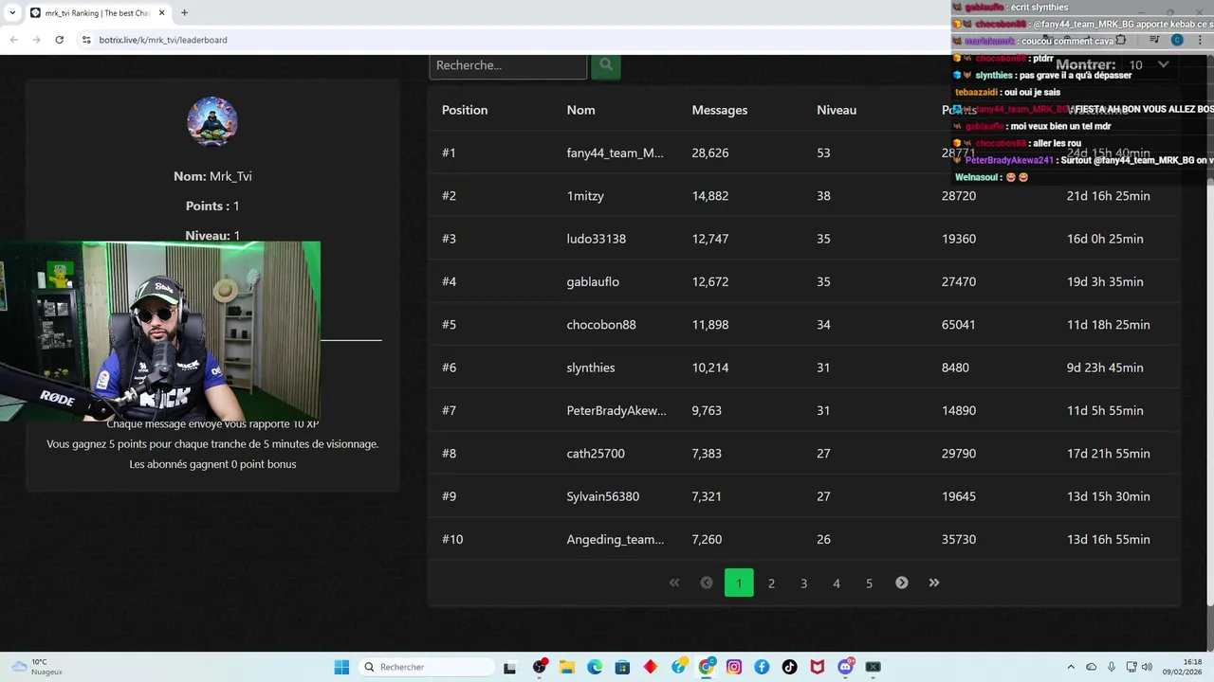Launch Microsoft Edge from the taskbar

pyautogui.click(x=595, y=667)
